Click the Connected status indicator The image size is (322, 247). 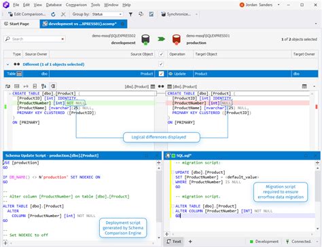click(299, 242)
